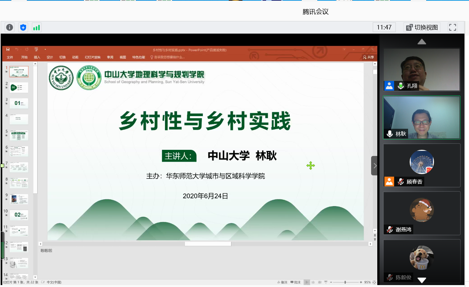This screenshot has height=287, width=469.
Task: Click the slide sorter view icon
Action: coord(313,282)
